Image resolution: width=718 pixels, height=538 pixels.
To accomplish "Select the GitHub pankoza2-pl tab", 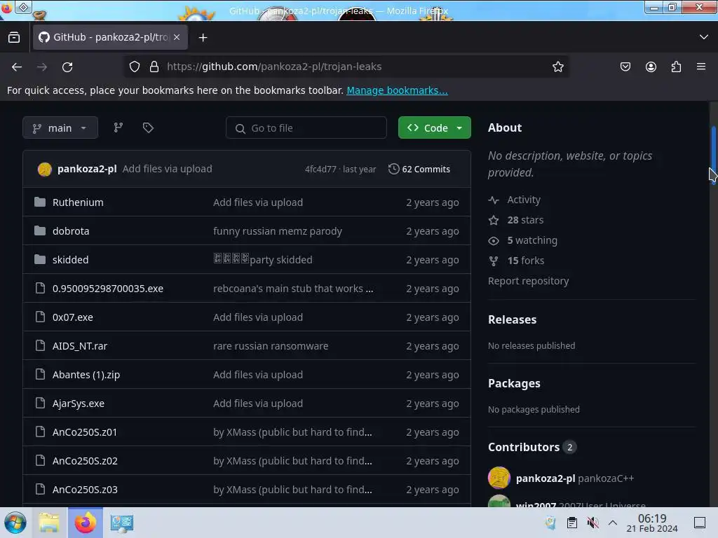I will click(x=110, y=37).
